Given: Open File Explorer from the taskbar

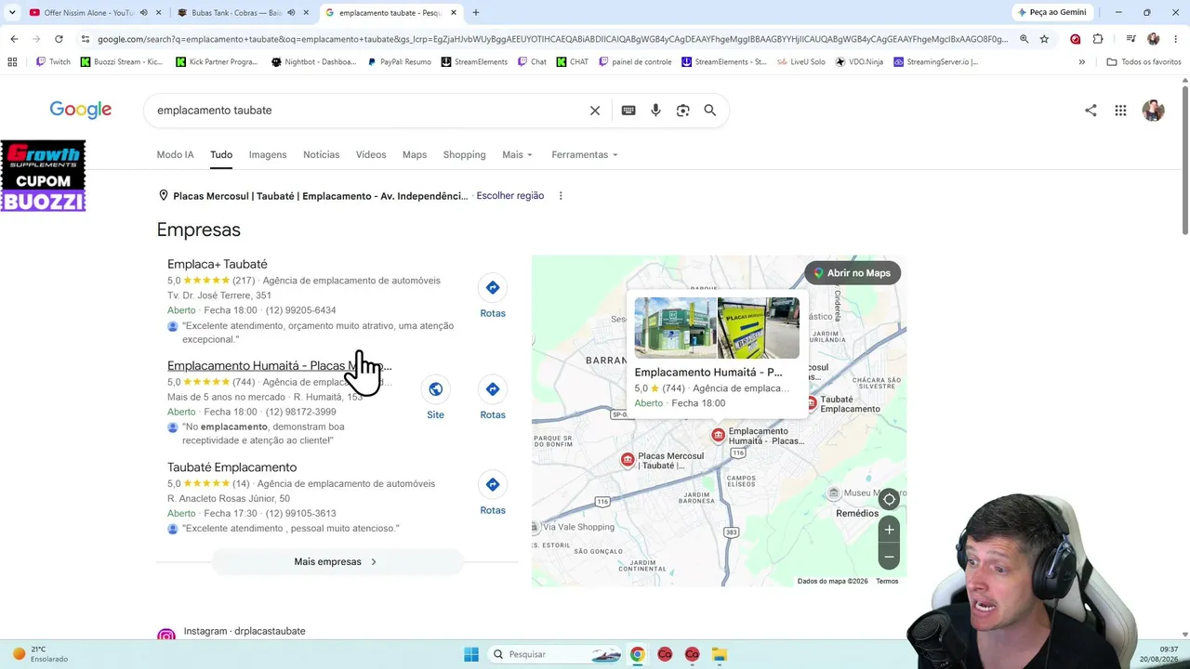Looking at the screenshot, I should pos(720,654).
